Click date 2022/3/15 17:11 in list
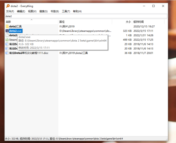This screenshot has height=143, width=176. (143, 31)
